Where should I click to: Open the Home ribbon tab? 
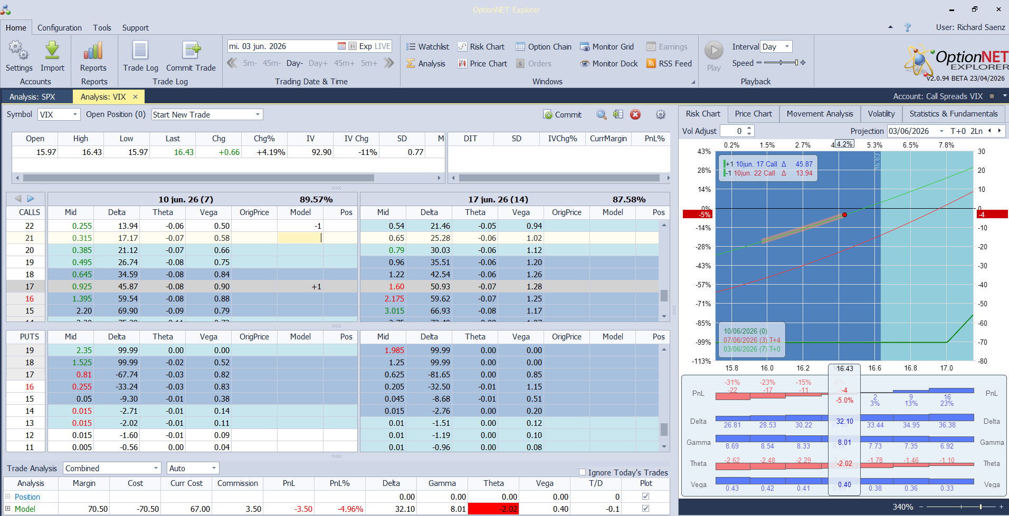pos(16,28)
